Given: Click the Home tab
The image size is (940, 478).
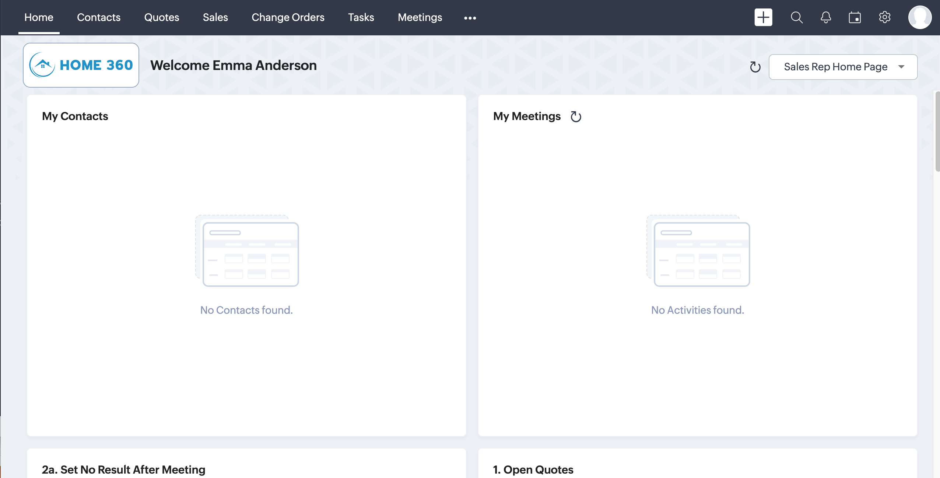Looking at the screenshot, I should 39,17.
